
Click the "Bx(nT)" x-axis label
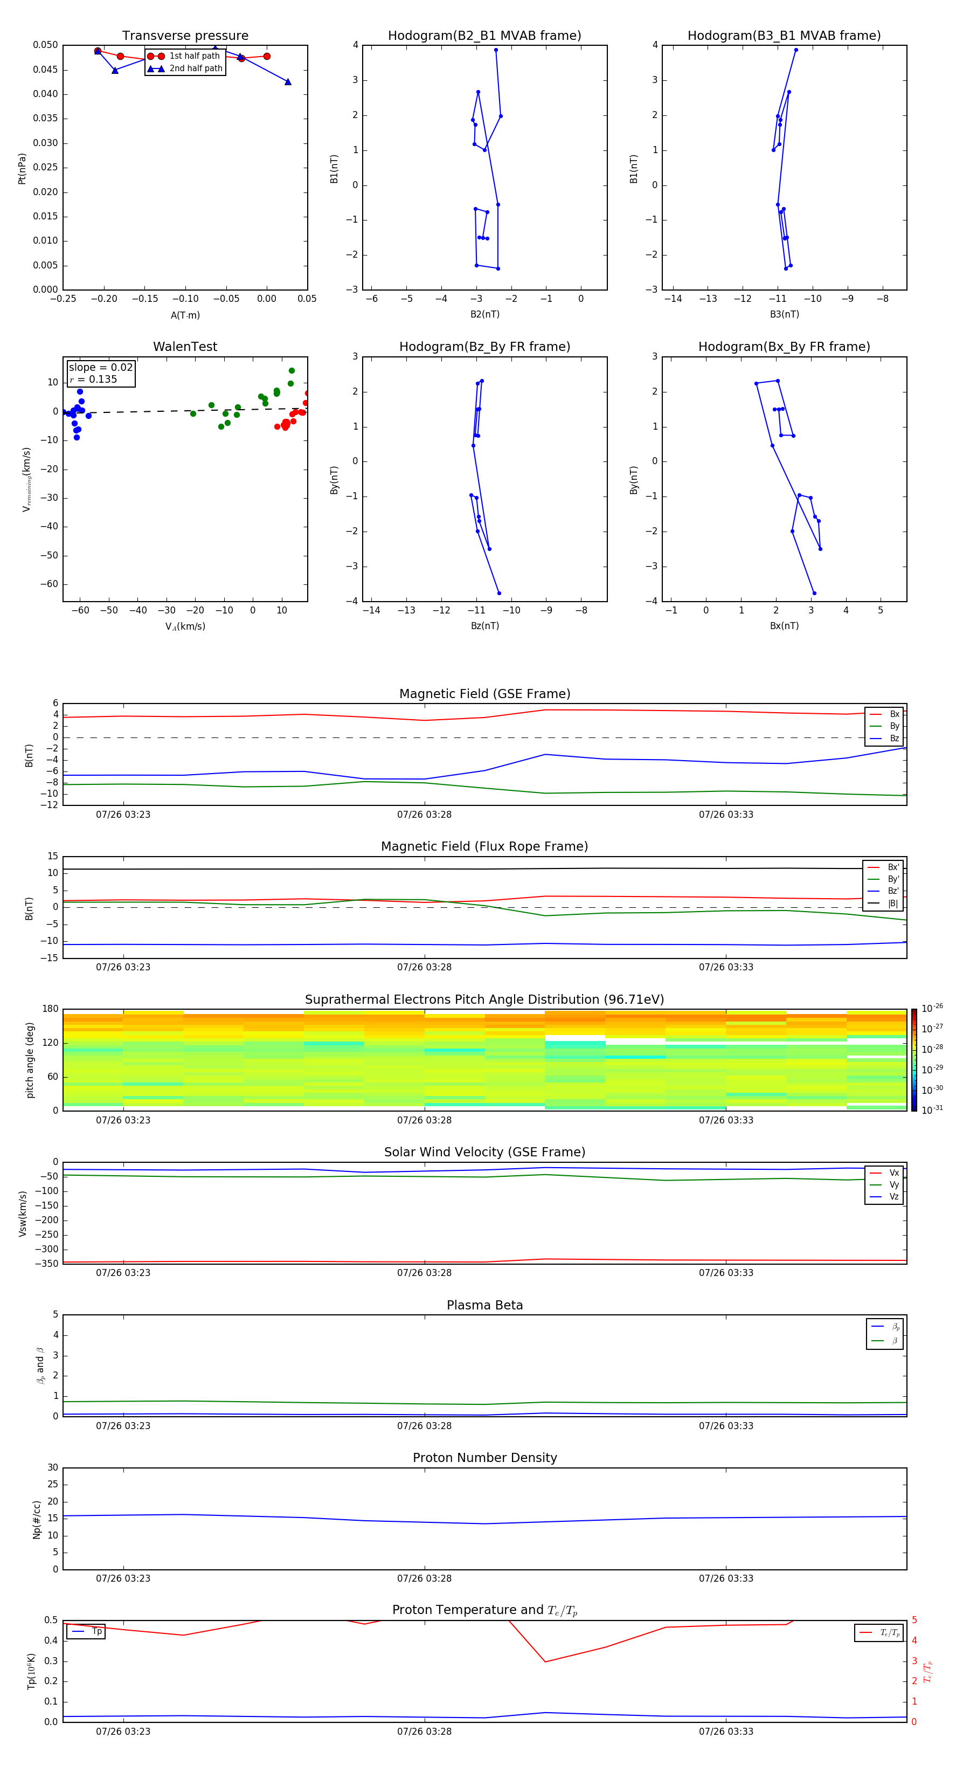[784, 626]
